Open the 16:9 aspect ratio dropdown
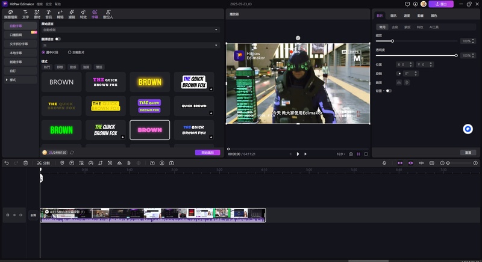 (x=340, y=154)
